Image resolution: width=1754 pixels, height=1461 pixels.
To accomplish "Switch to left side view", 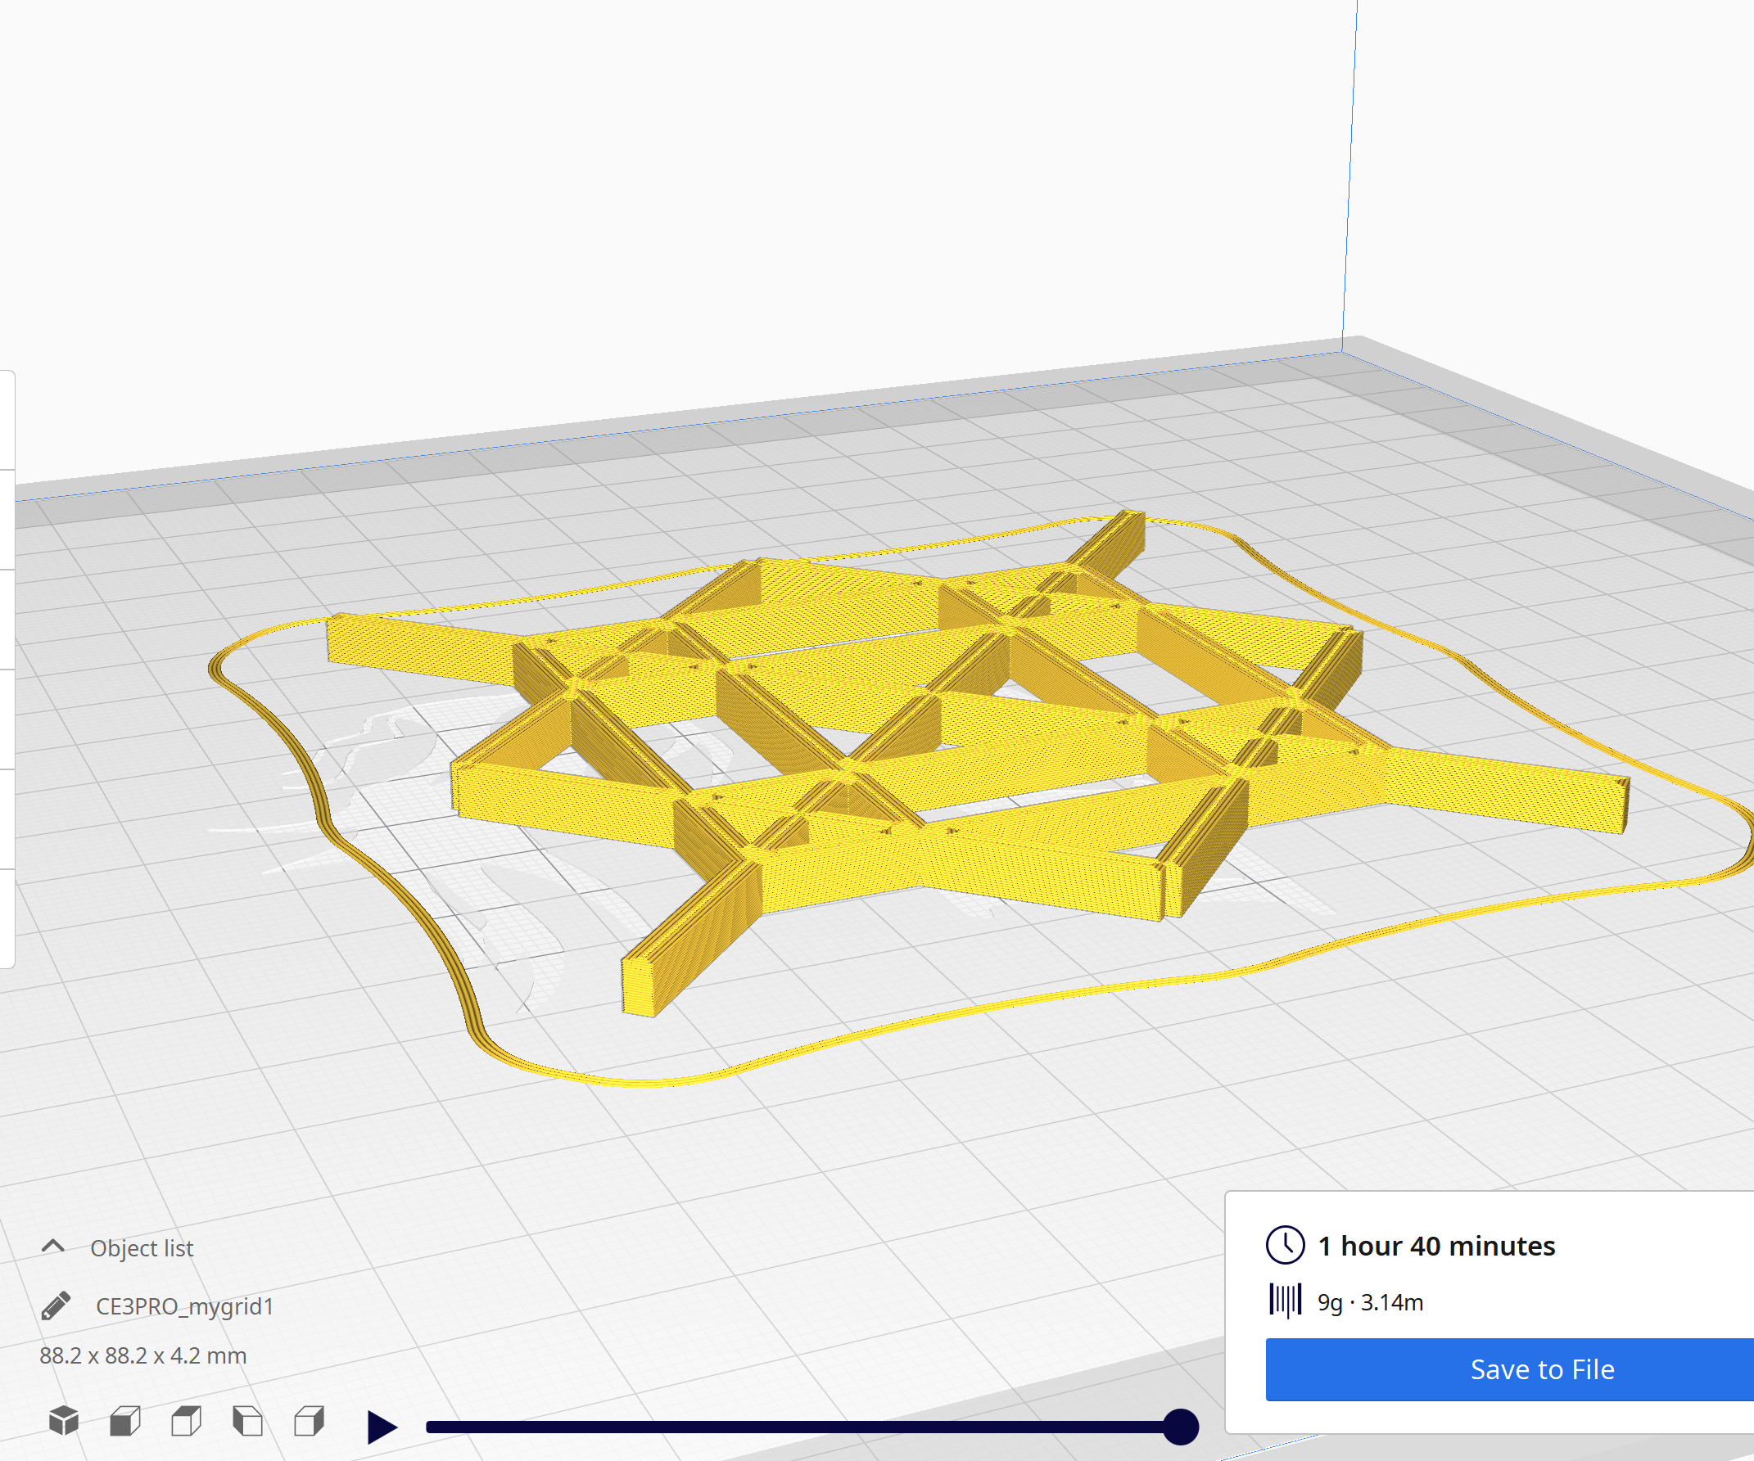I will tap(246, 1421).
